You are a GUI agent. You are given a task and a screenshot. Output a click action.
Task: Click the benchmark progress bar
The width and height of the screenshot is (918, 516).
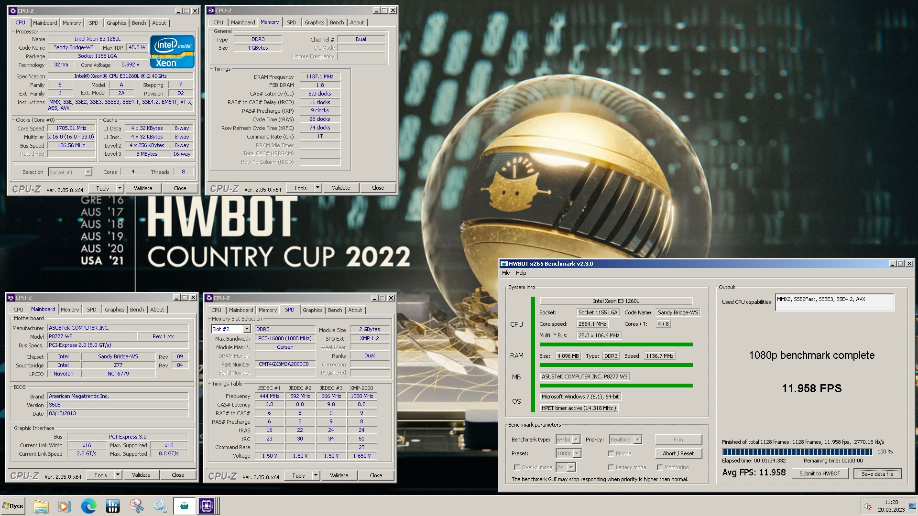pyautogui.click(x=797, y=451)
